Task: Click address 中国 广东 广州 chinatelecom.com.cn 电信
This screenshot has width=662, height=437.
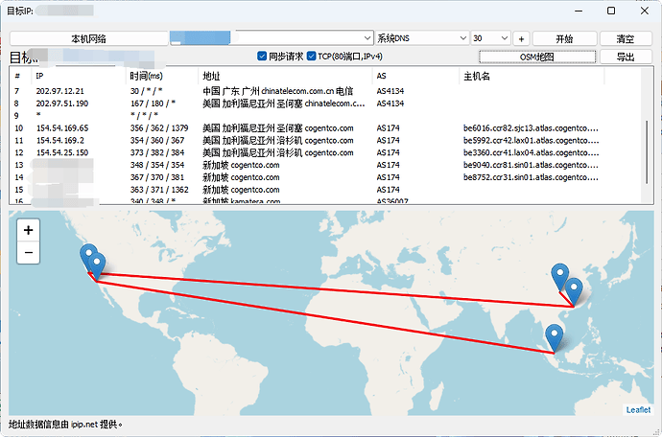Action: pos(278,91)
